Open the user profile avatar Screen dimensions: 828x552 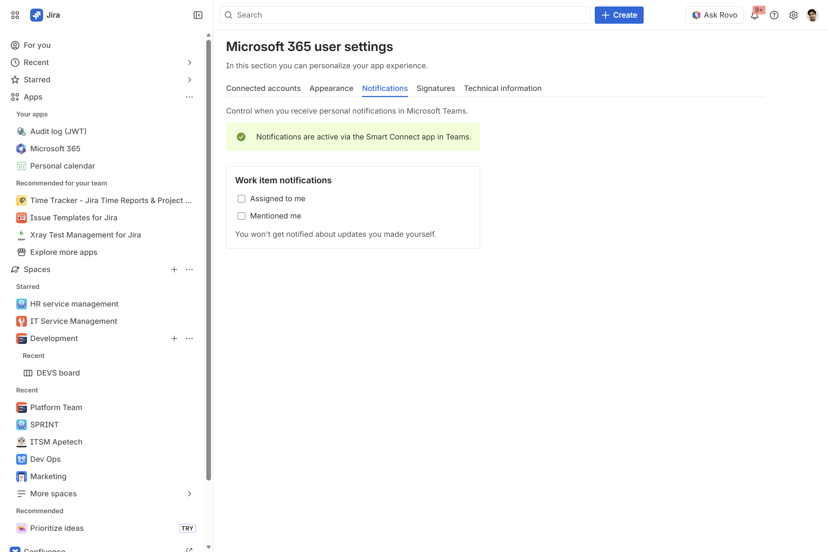coord(813,15)
